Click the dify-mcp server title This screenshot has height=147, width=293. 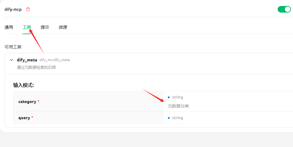tap(13, 9)
